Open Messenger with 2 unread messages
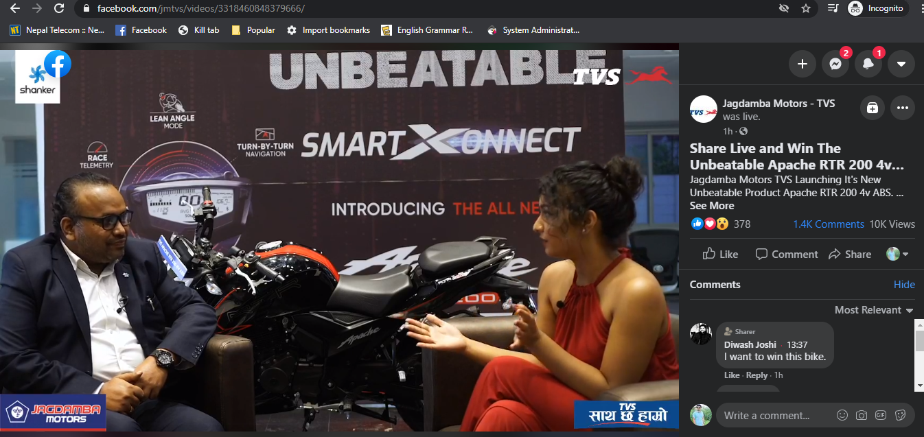 (835, 64)
